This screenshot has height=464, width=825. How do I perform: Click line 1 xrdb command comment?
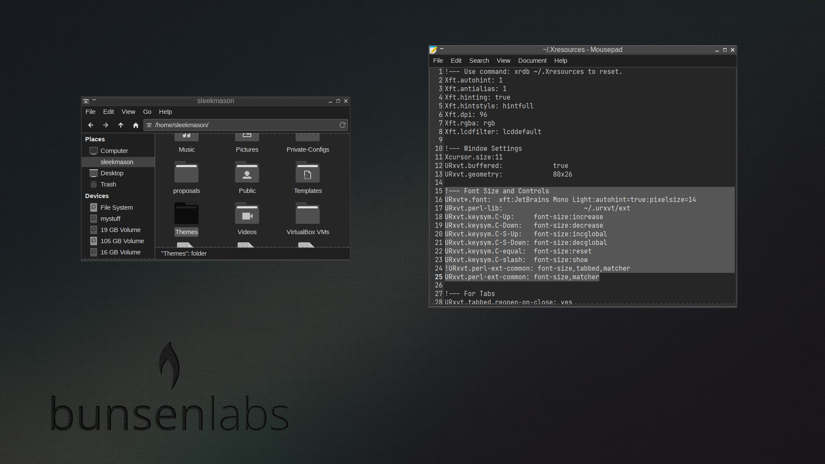[533, 72]
